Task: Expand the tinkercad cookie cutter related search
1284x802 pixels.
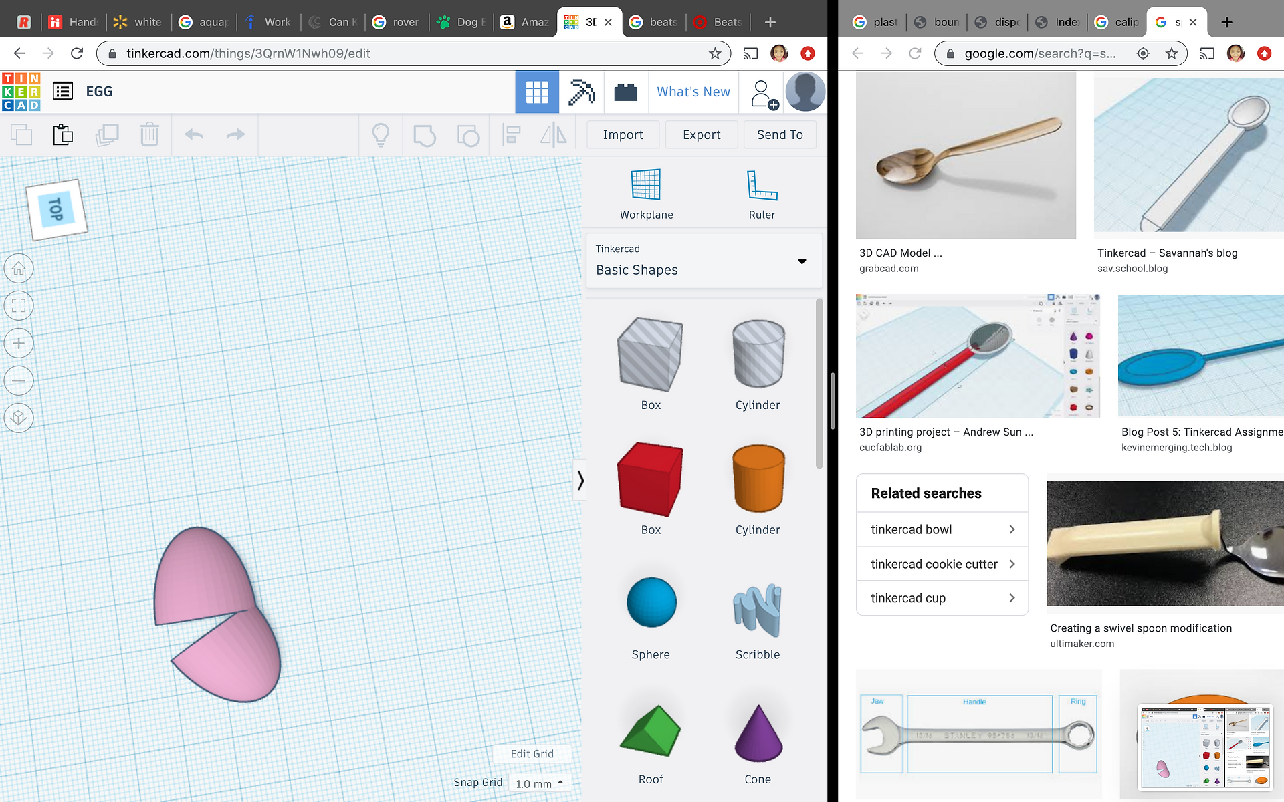Action: 942,564
